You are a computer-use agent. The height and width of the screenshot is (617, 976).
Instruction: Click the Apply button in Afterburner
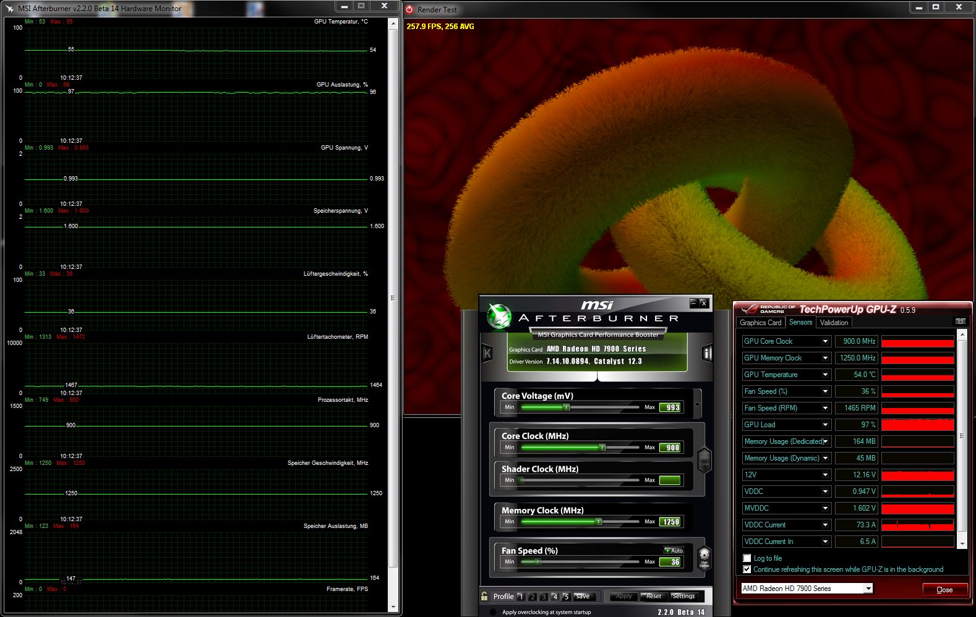(623, 597)
